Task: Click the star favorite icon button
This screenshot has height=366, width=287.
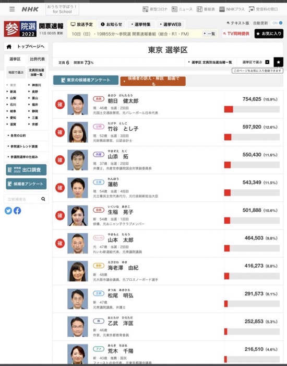Action: click(278, 62)
